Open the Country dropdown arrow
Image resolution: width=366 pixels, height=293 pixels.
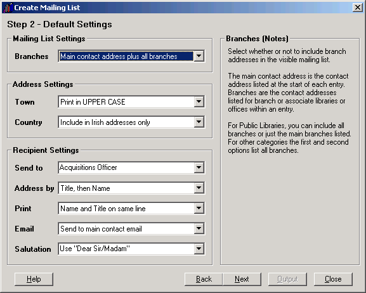(x=199, y=122)
